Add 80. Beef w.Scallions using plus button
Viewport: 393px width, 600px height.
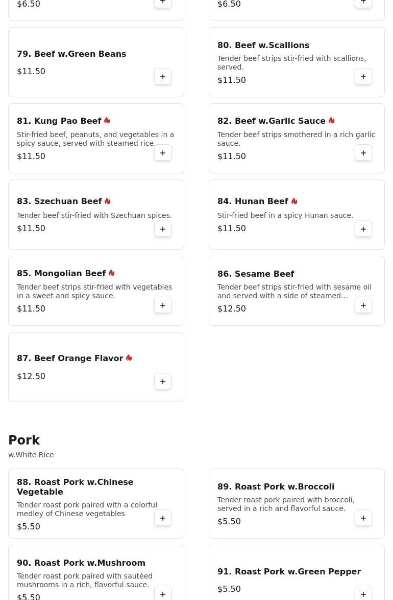(363, 77)
